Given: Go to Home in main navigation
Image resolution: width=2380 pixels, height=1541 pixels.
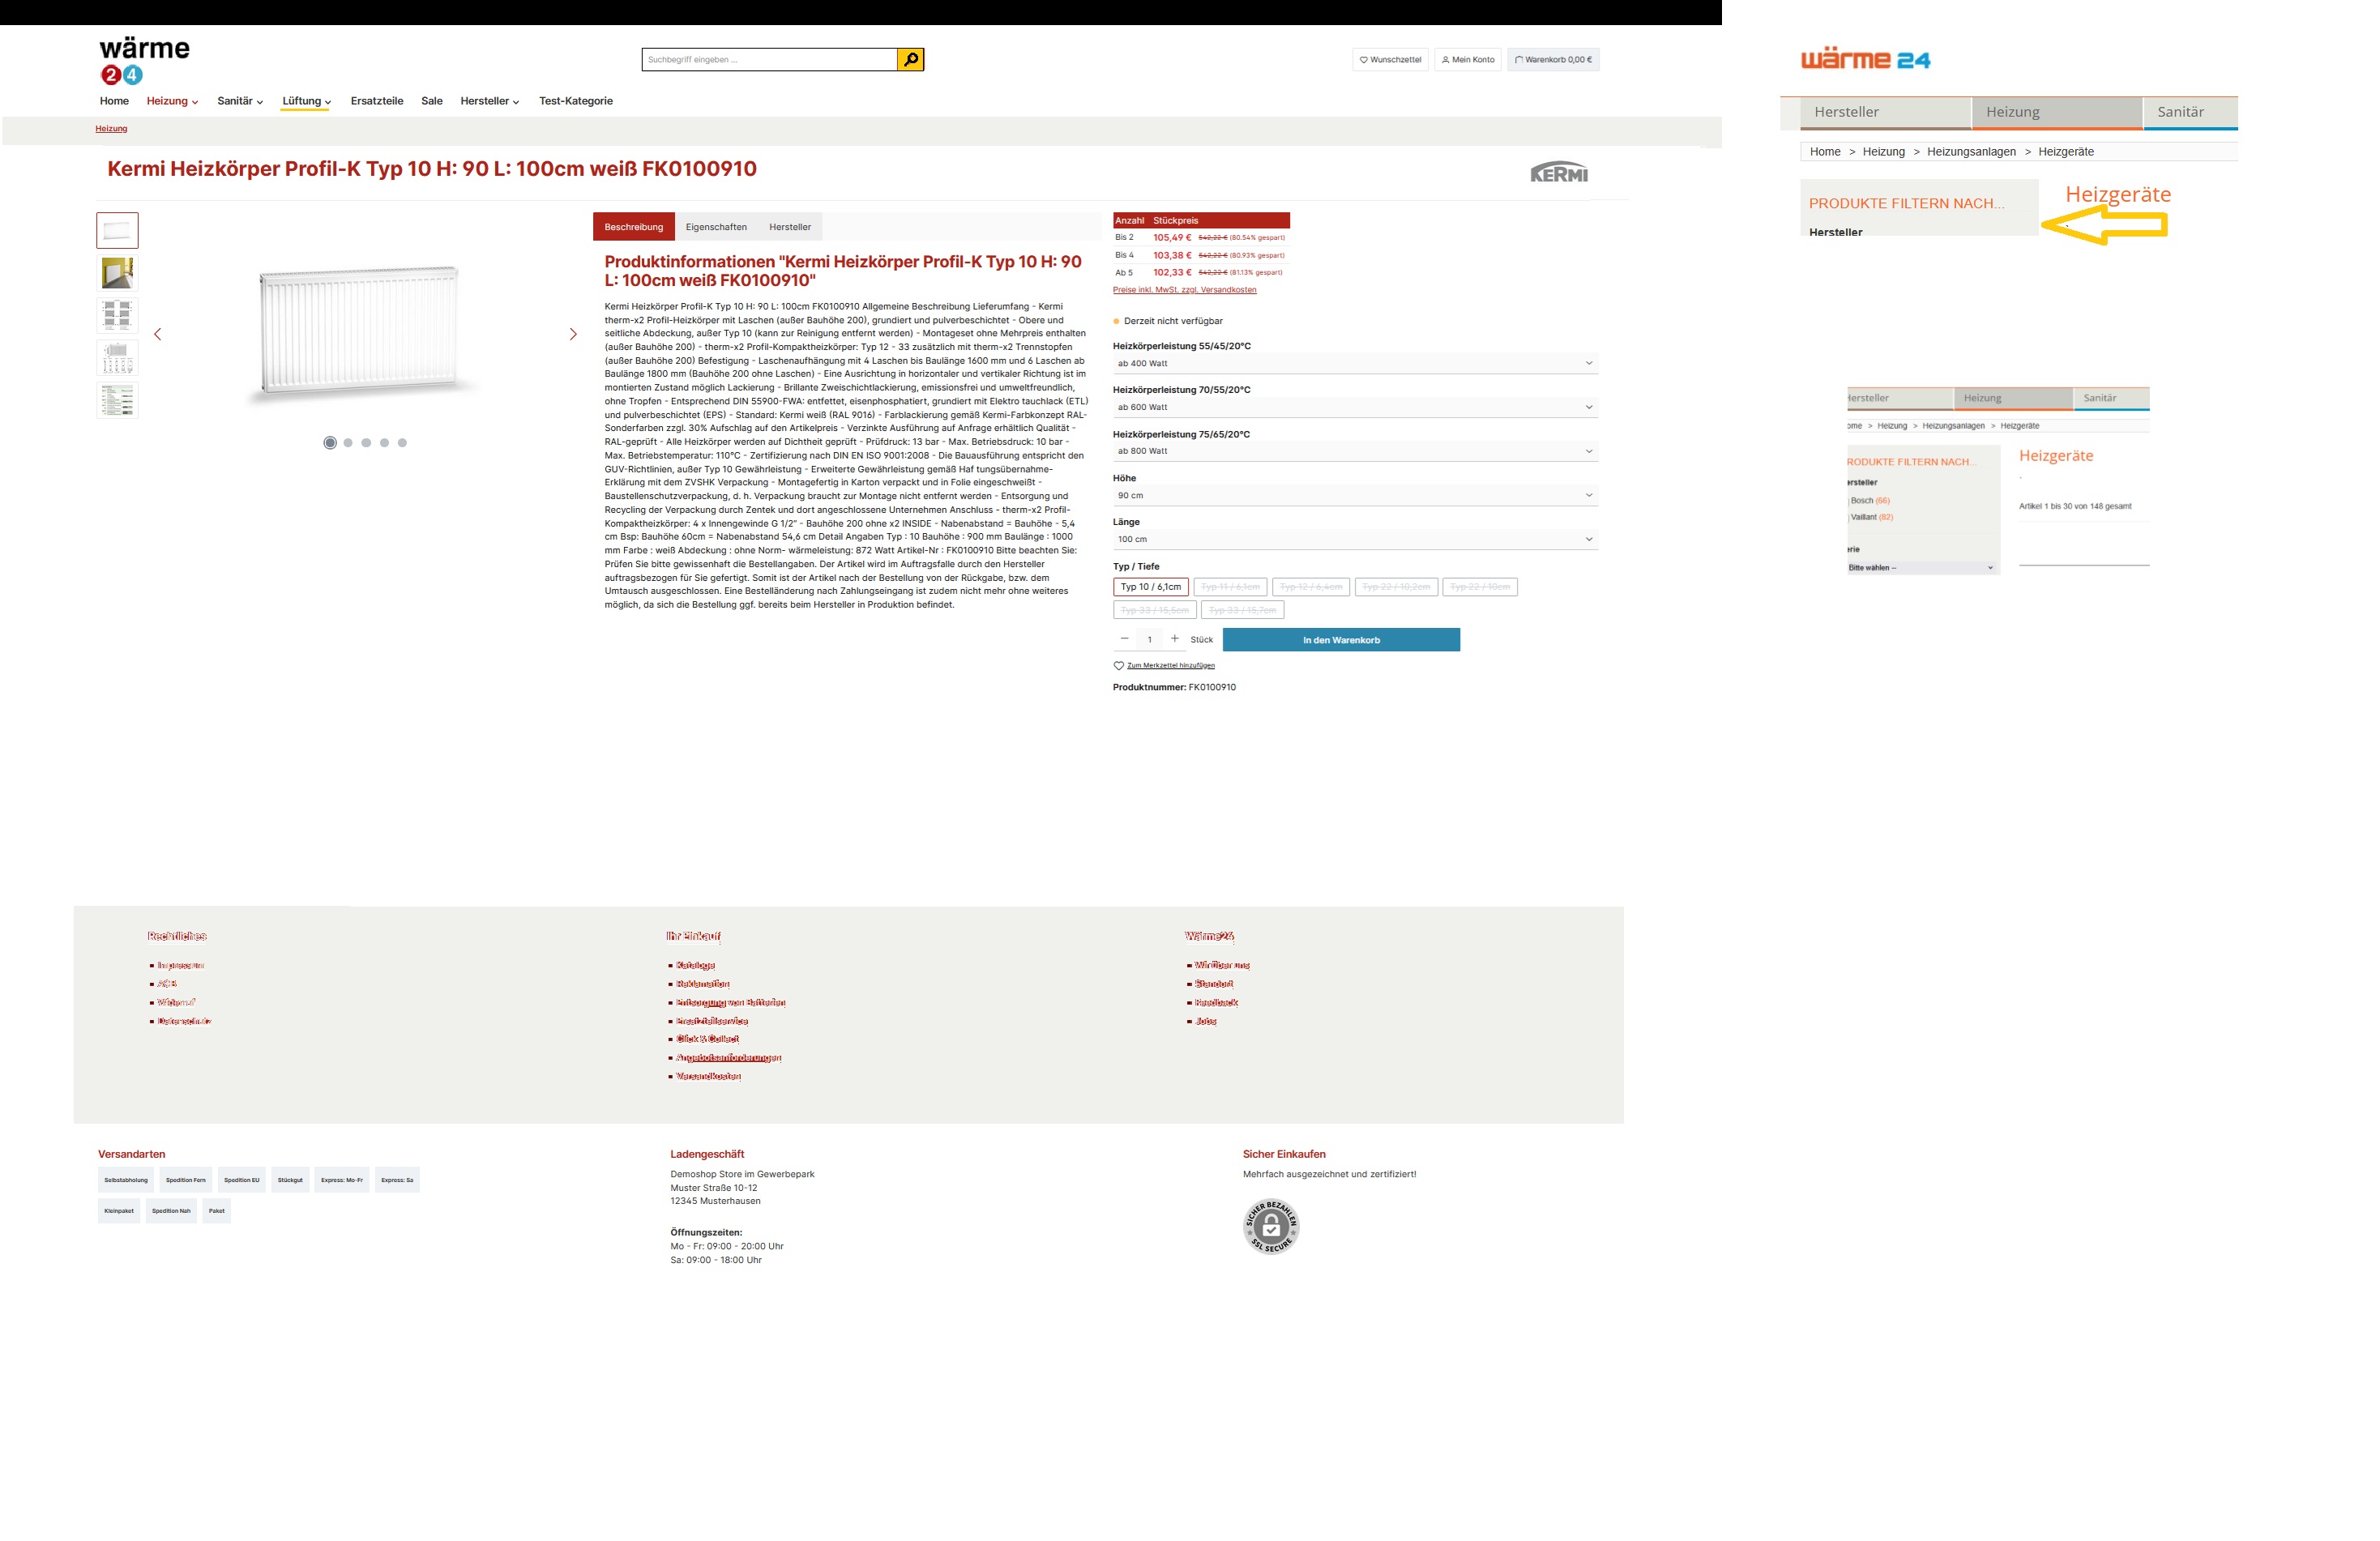Looking at the screenshot, I should click(x=114, y=101).
